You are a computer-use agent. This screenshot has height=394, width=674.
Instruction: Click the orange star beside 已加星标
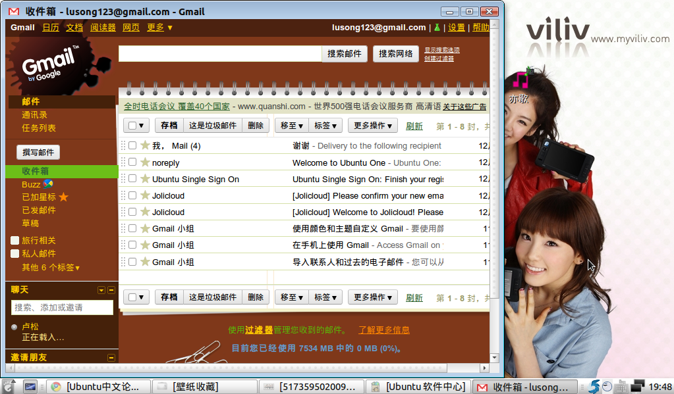click(64, 197)
